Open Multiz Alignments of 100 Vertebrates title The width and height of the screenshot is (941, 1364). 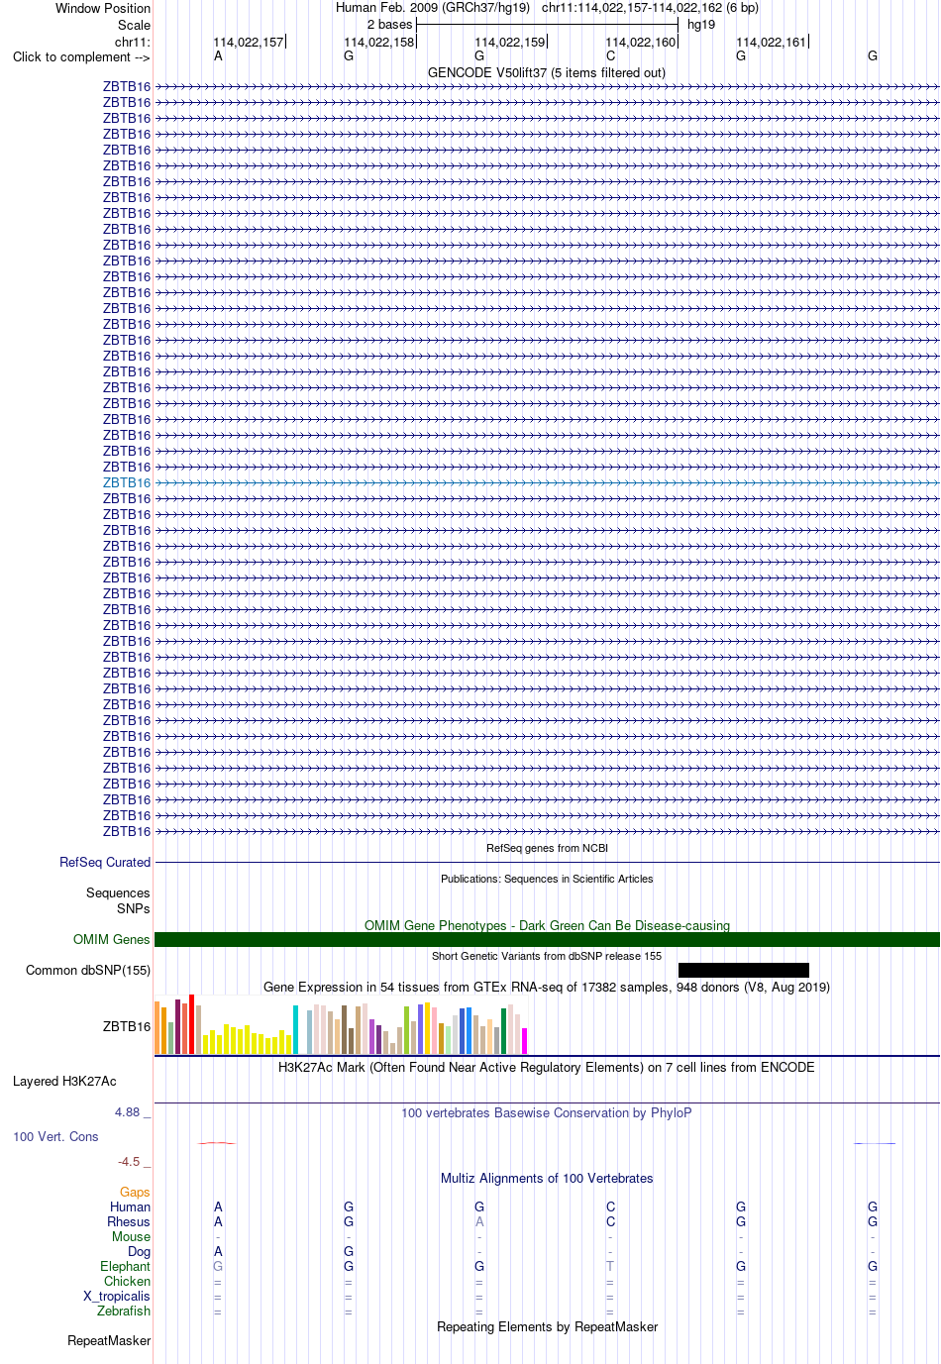[x=547, y=1178]
